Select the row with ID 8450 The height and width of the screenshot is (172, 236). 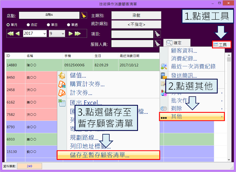(x=32, y=77)
